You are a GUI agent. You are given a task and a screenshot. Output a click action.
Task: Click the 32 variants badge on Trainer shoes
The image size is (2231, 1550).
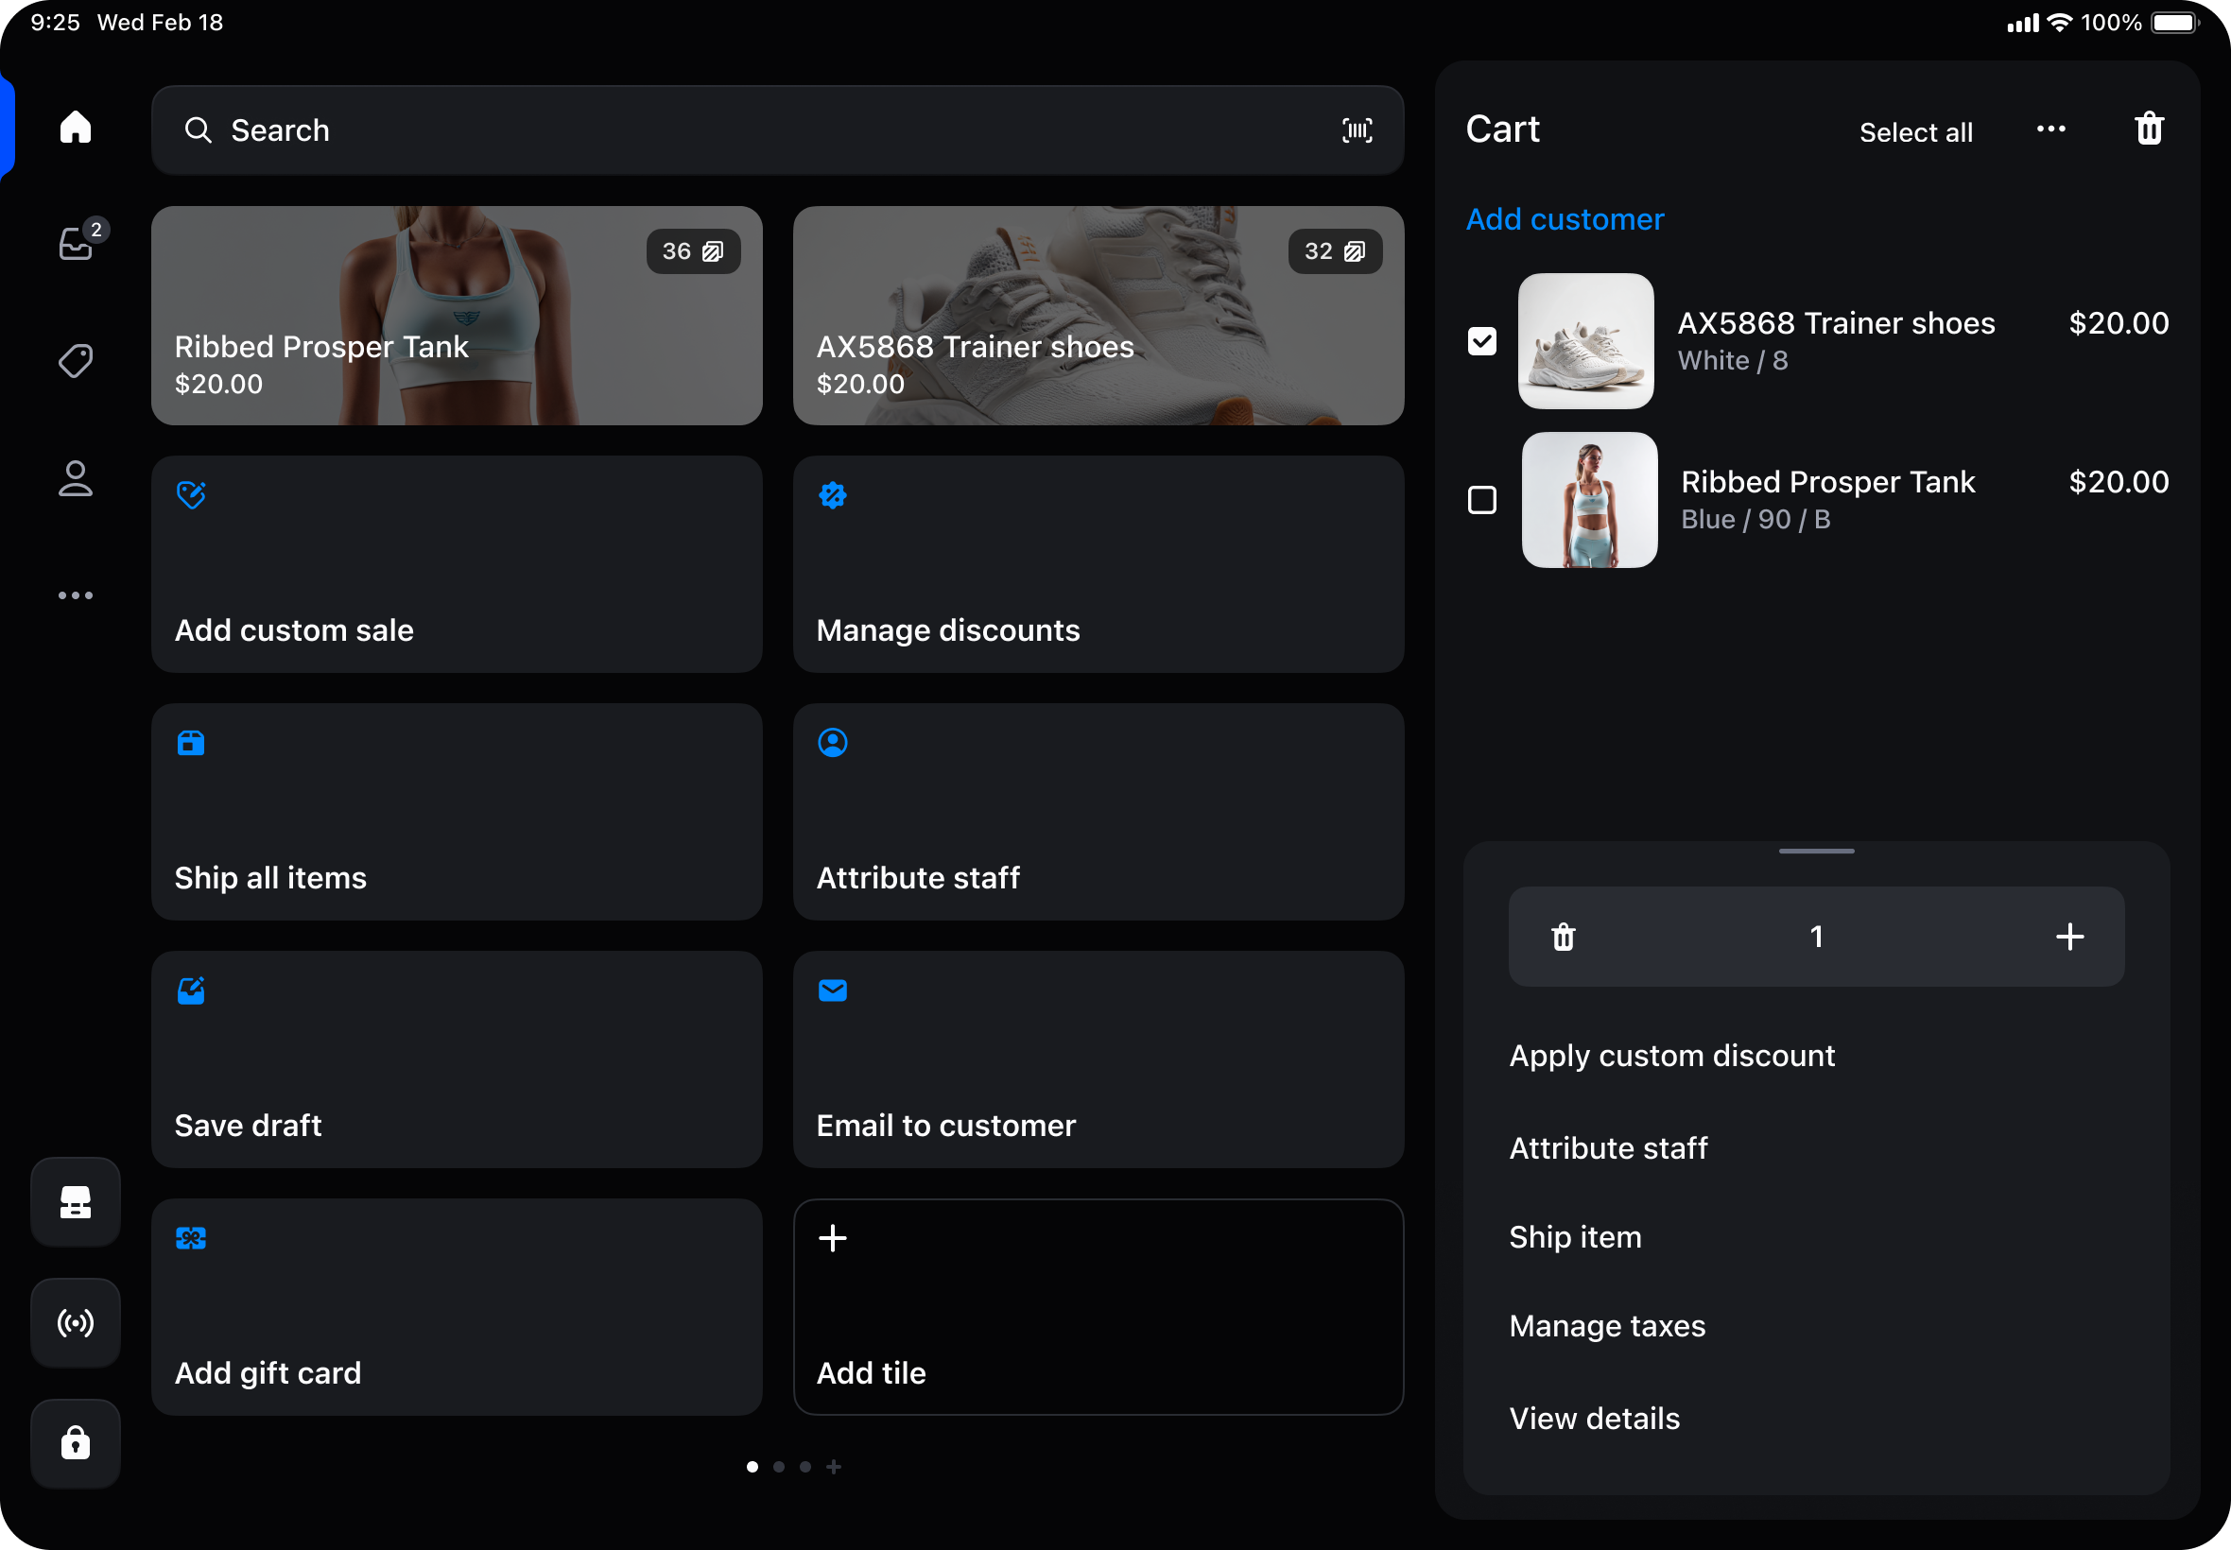pyautogui.click(x=1336, y=251)
